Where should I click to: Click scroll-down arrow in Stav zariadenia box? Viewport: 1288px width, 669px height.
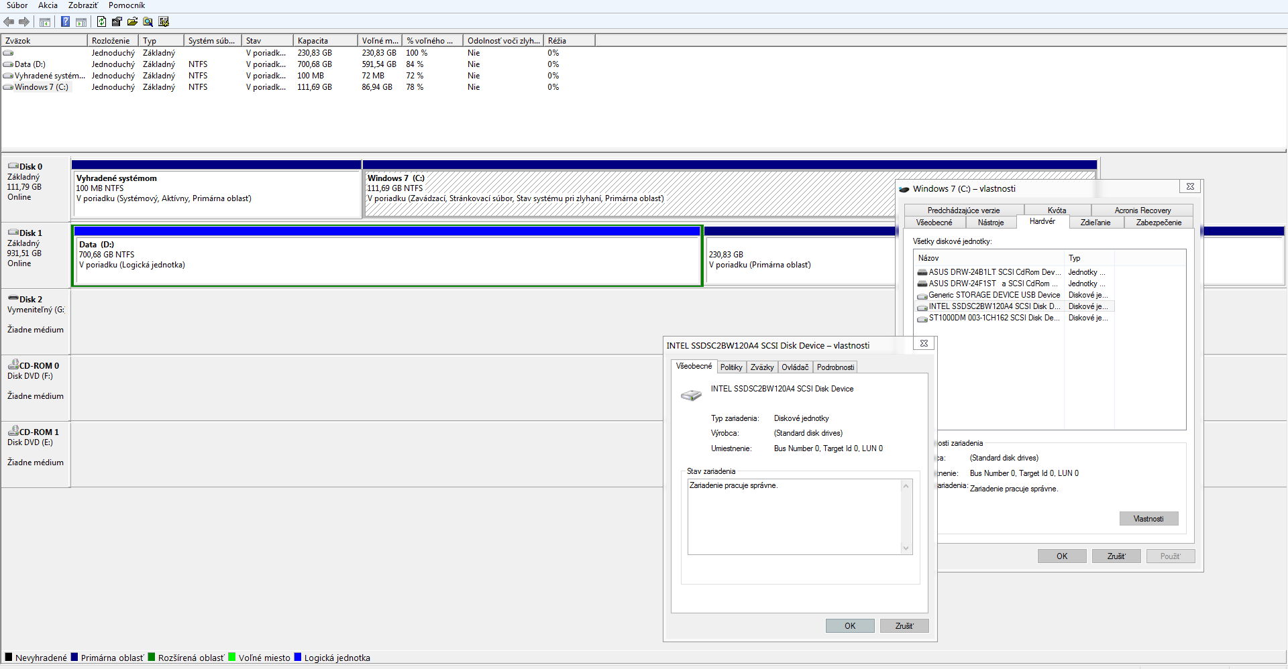click(x=906, y=548)
